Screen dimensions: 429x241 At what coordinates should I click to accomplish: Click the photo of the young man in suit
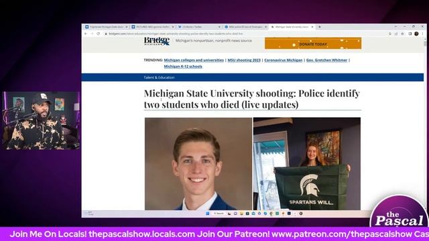click(x=198, y=163)
